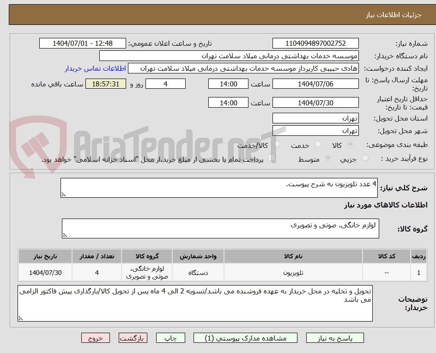This screenshot has height=353, width=436.
Task: Click the تهران province field
Action: [315, 118]
